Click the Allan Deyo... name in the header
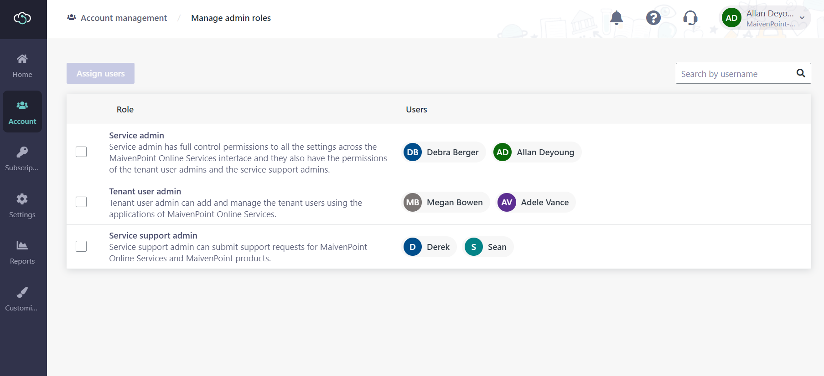824x376 pixels. 770,14
